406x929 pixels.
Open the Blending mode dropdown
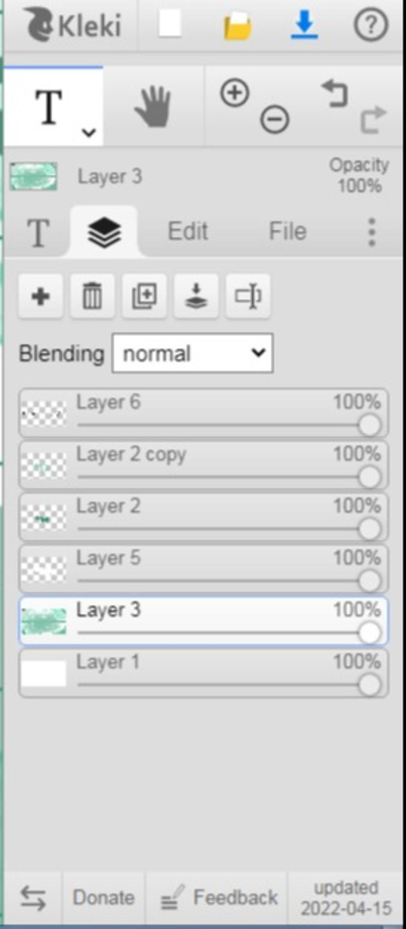point(193,353)
